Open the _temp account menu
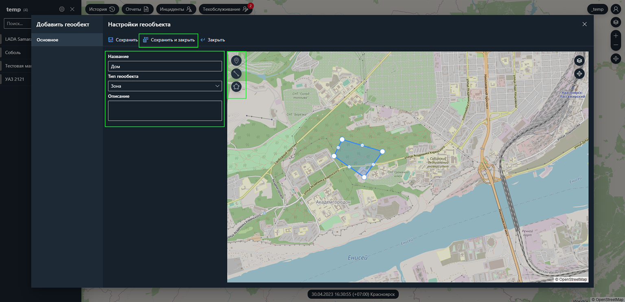Screen dimensions: 625x302 pos(598,9)
